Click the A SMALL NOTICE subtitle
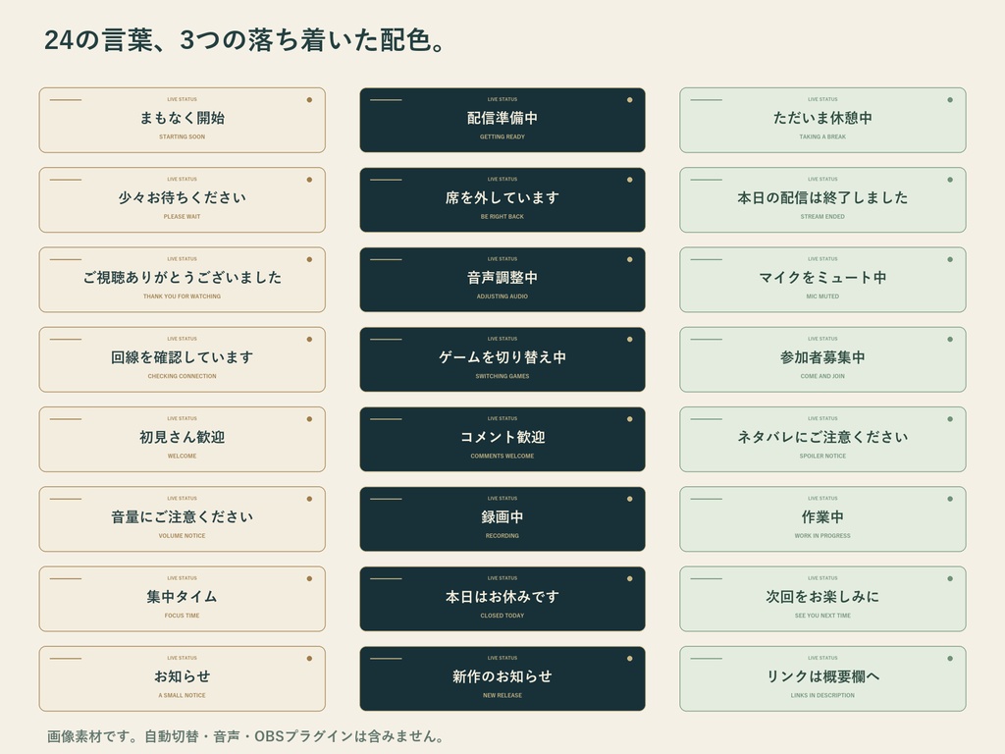This screenshot has height=754, width=1005. coord(182,695)
